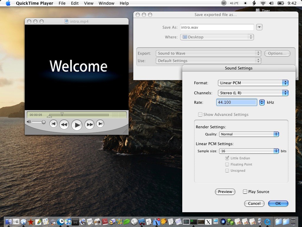This screenshot has height=227, width=302.
Task: Open the Channels dropdown showing Stereo
Action: click(253, 93)
